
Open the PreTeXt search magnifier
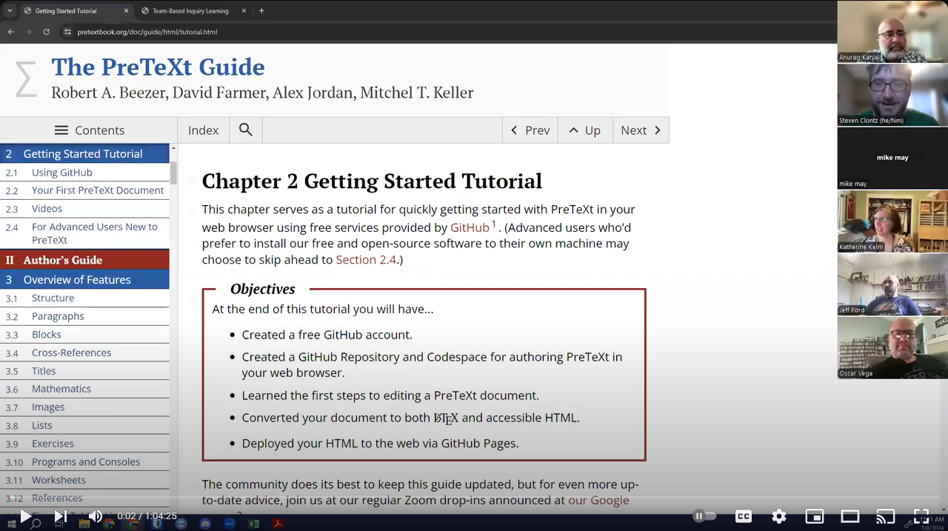[246, 130]
